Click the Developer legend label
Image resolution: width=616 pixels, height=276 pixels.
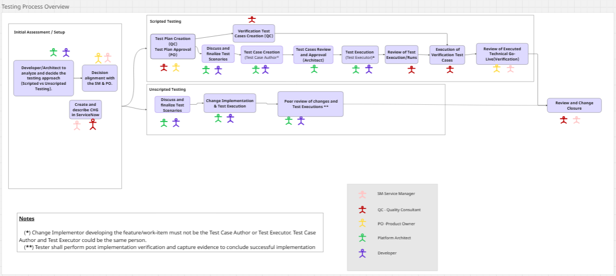click(x=387, y=253)
